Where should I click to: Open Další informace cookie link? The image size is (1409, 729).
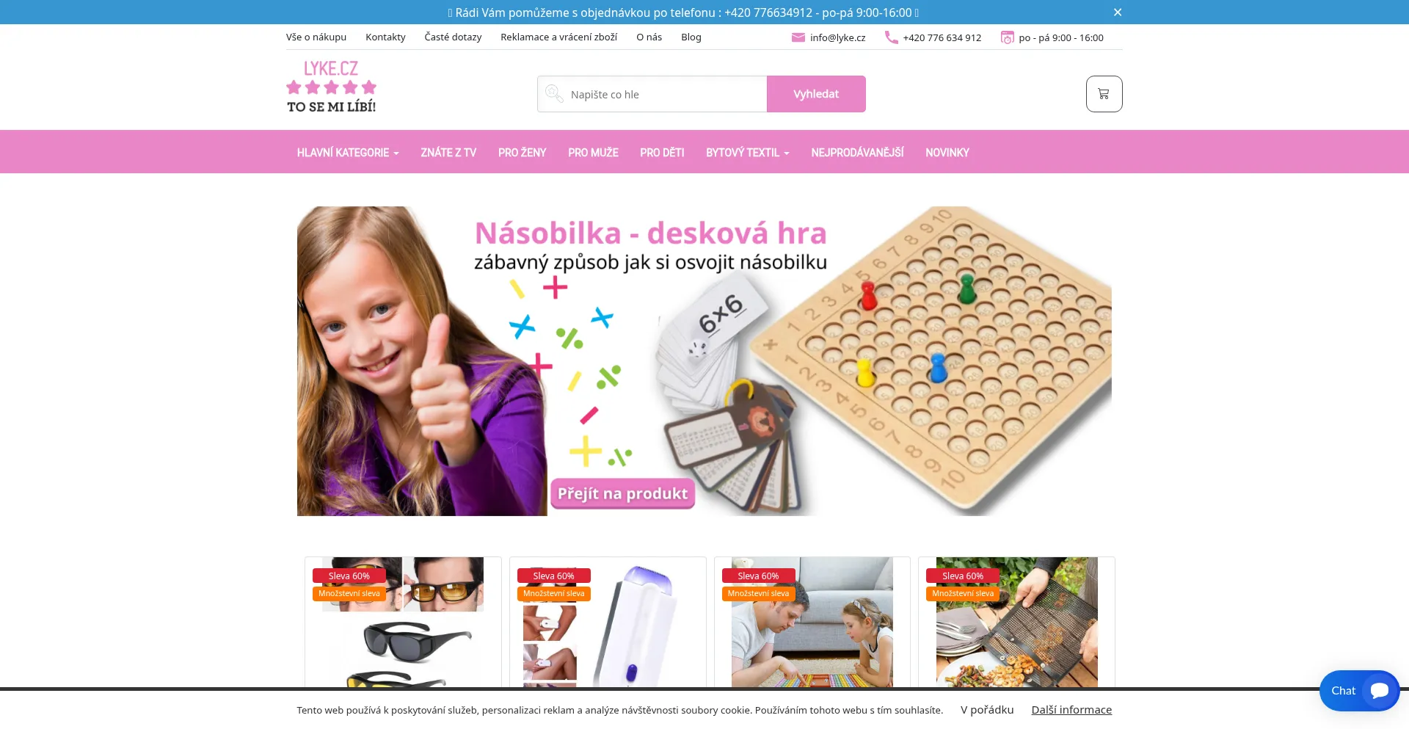1071,710
